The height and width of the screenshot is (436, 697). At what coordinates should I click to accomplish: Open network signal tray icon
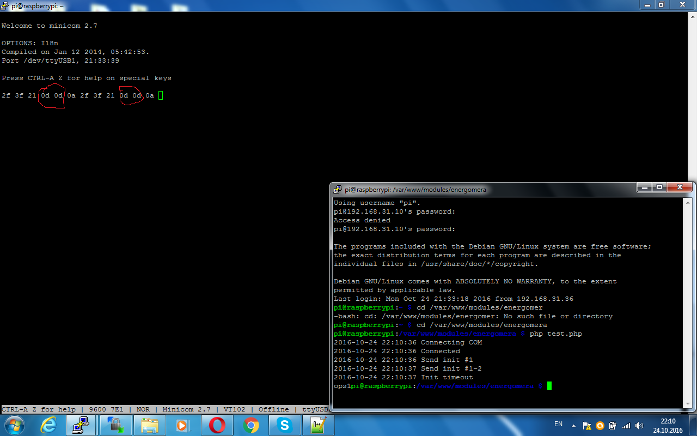[626, 426]
